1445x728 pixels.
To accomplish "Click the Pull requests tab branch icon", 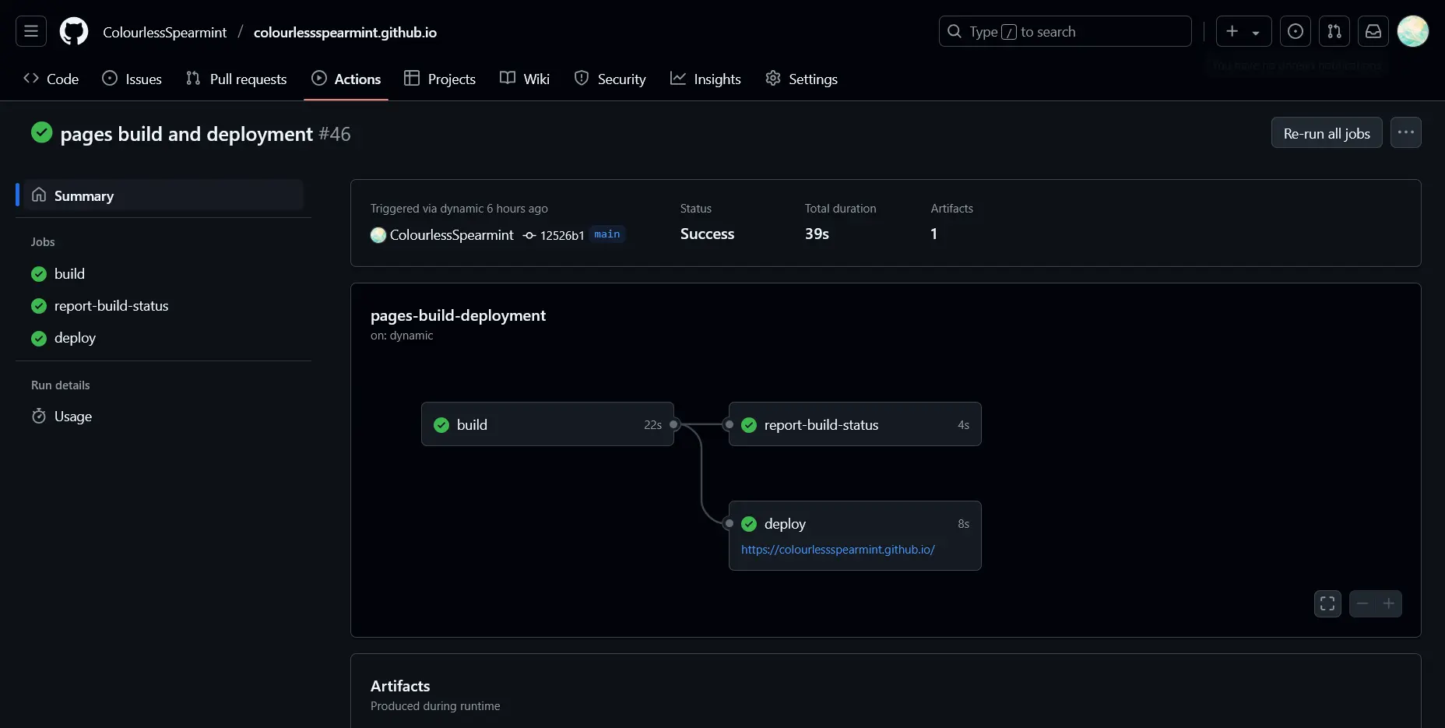I will pos(193,79).
